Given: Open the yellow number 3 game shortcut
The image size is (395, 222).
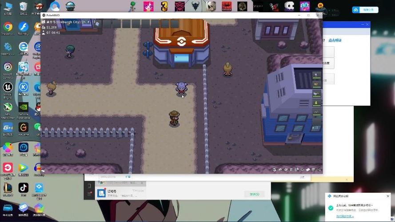Looking at the screenshot, I should [x=164, y=6].
